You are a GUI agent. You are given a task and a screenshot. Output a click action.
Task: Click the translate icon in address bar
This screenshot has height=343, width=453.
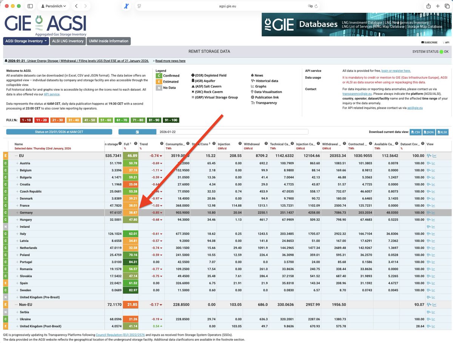click(x=310, y=6)
